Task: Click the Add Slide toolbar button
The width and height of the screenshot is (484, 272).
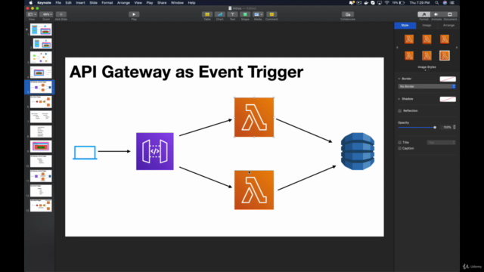Action: [x=61, y=14]
